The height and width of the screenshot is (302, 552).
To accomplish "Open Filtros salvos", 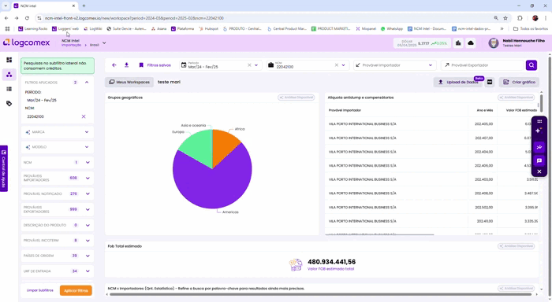I will click(155, 65).
